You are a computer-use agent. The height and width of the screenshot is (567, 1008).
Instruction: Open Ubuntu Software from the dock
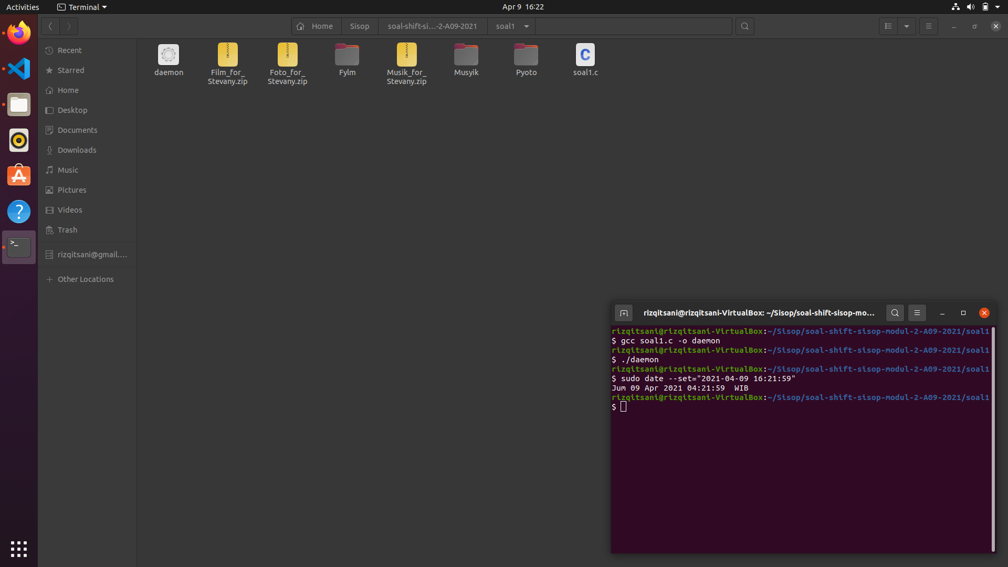click(x=19, y=176)
